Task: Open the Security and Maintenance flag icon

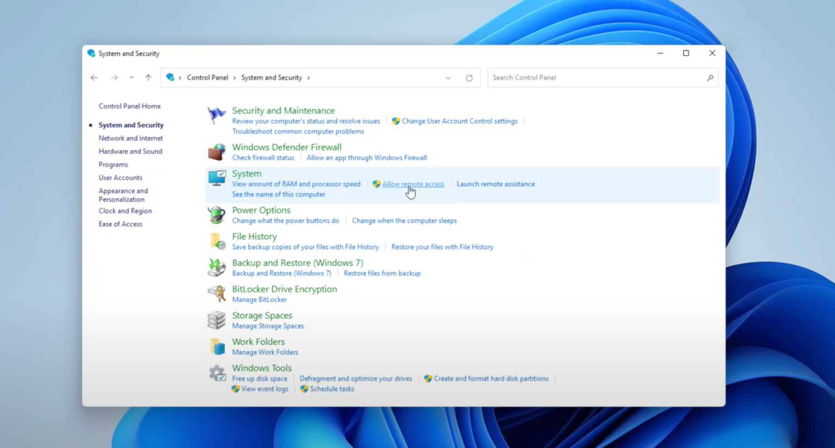Action: pyautogui.click(x=216, y=115)
